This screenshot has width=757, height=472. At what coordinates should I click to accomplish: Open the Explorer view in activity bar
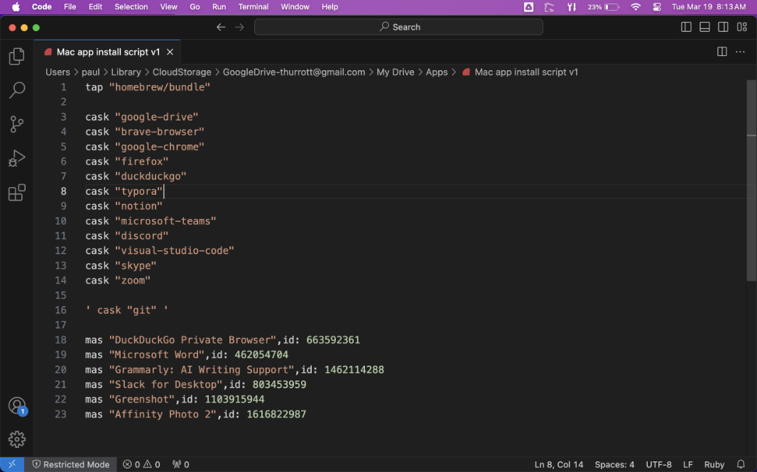17,57
